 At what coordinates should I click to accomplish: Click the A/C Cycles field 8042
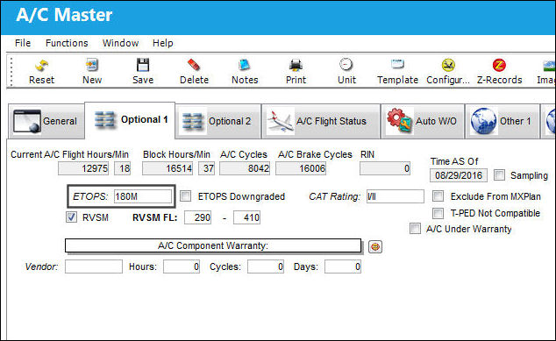tap(245, 168)
